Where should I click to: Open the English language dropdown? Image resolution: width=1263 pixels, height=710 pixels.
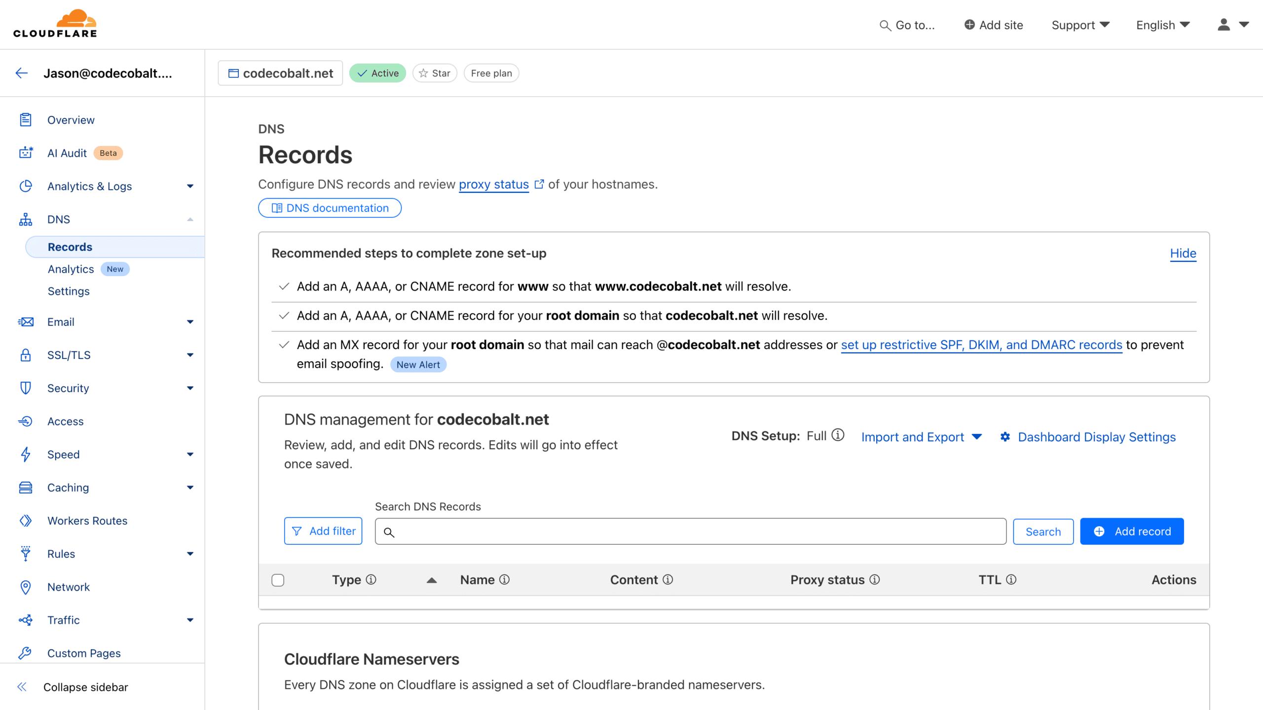click(x=1162, y=25)
